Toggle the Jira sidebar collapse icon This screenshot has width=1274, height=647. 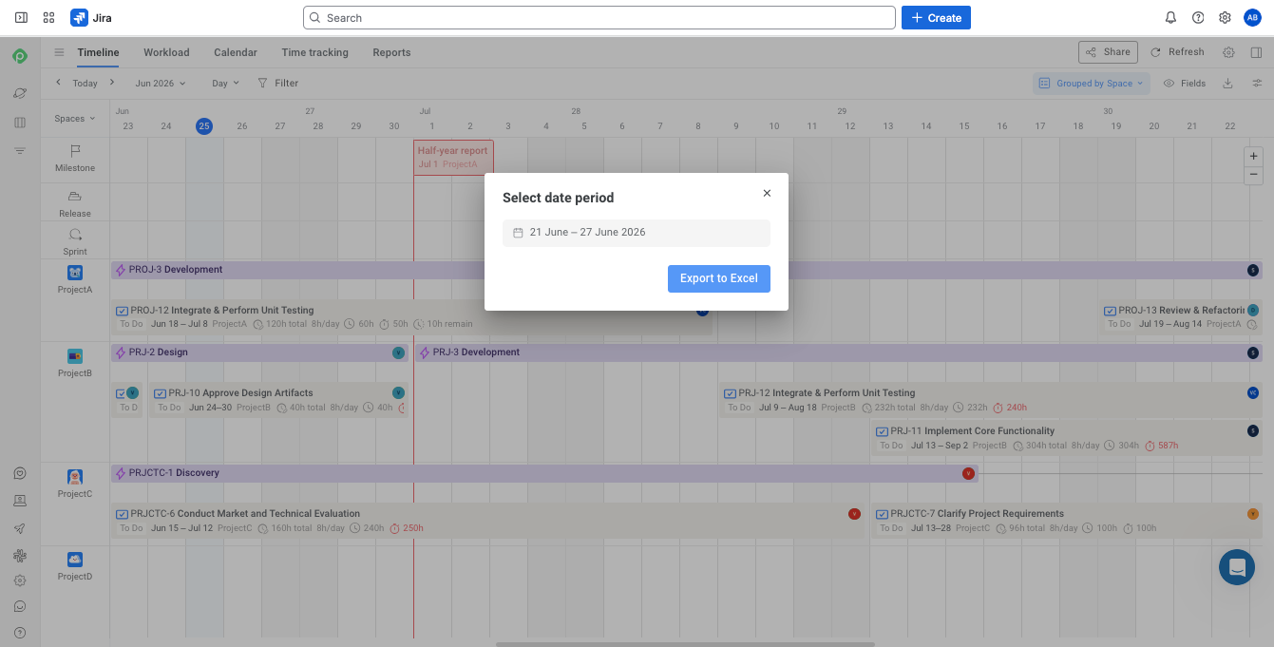21,17
